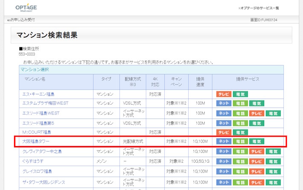Click ネット badge in 大阪福島タワー row
This screenshot has width=303, height=190.
click(x=224, y=141)
